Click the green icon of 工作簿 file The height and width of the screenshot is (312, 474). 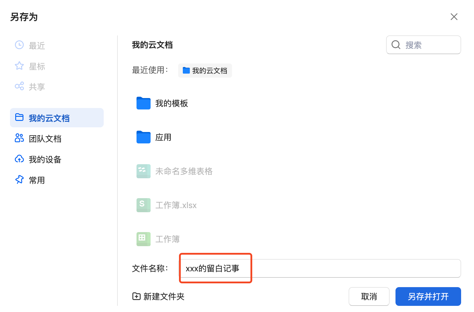tap(144, 239)
